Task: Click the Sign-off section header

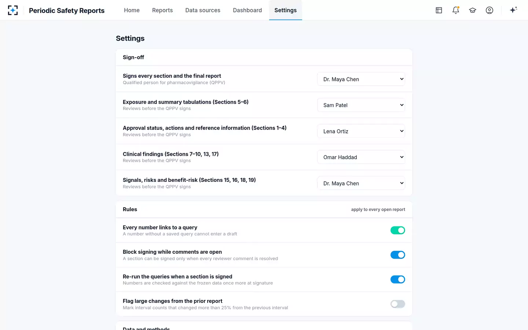Action: (133, 57)
